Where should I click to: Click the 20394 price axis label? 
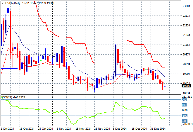tap(186, 64)
